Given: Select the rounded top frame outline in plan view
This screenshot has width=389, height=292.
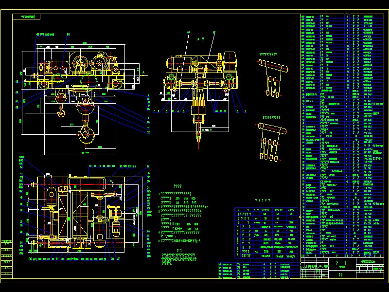Looking at the screenshot, I should [87, 183].
